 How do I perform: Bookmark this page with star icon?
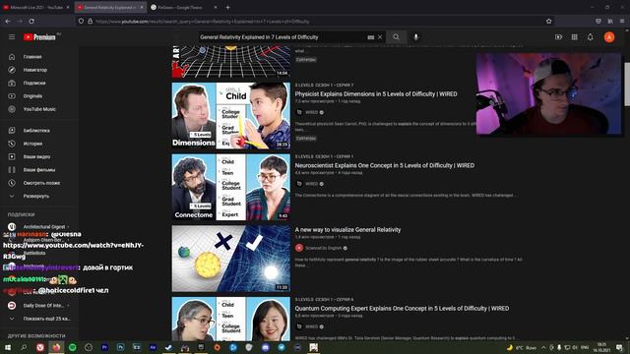[x=549, y=22]
